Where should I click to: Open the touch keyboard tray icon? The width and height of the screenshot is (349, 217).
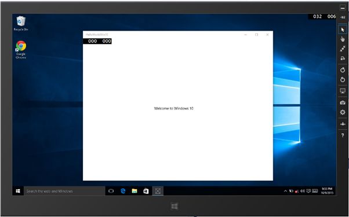click(315, 191)
